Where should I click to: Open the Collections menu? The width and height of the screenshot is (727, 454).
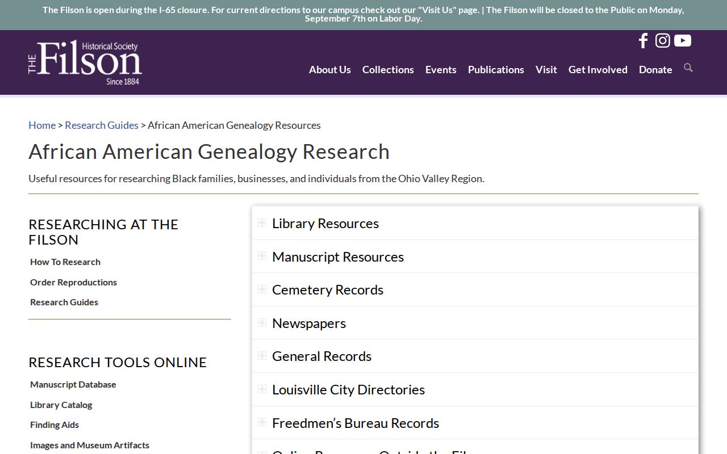(388, 69)
